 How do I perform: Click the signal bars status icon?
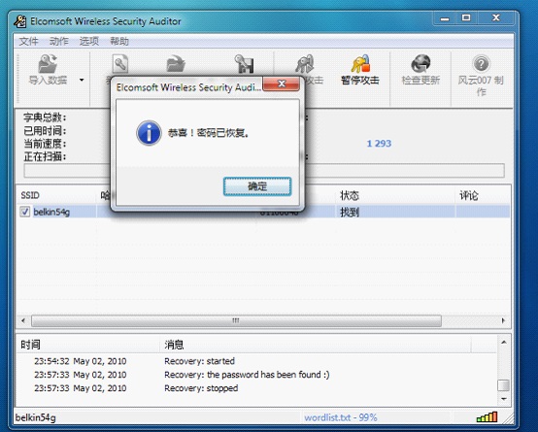(487, 417)
